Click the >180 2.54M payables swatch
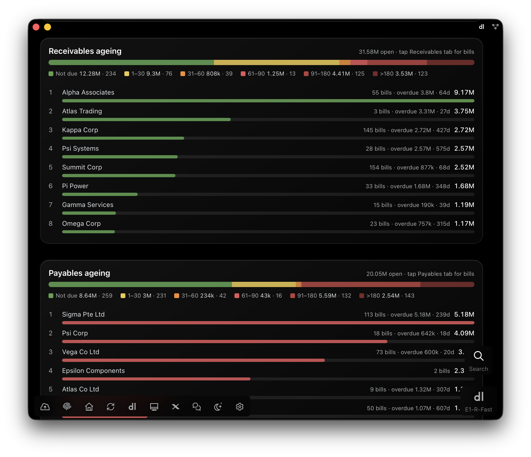The image size is (531, 457). tap(362, 296)
